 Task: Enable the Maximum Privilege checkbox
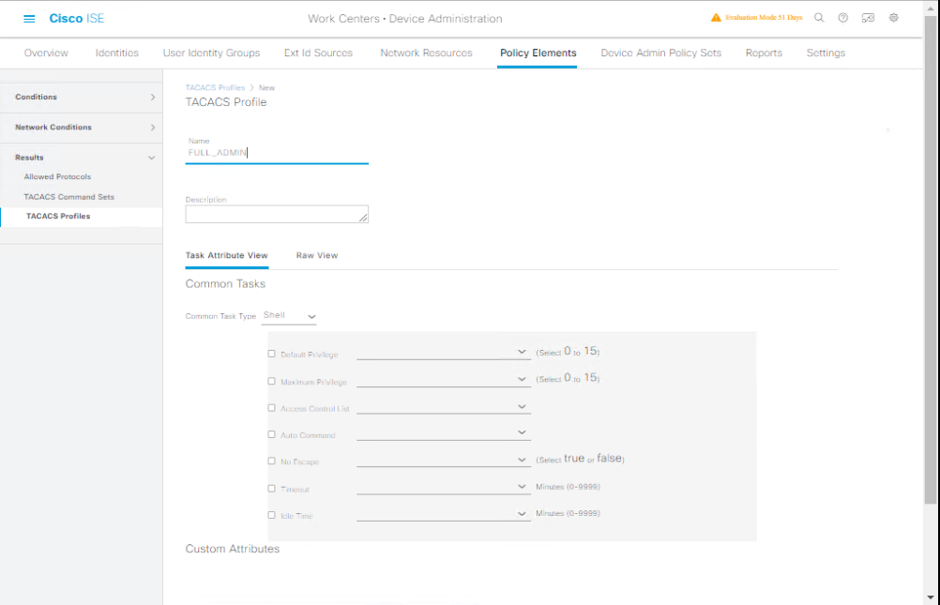[x=271, y=381]
